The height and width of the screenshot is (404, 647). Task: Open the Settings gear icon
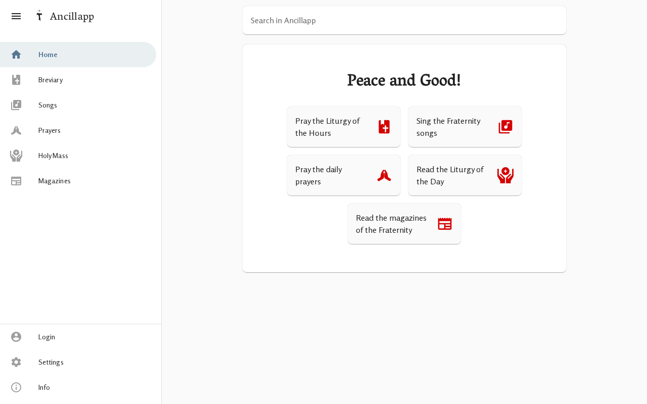tap(16, 362)
